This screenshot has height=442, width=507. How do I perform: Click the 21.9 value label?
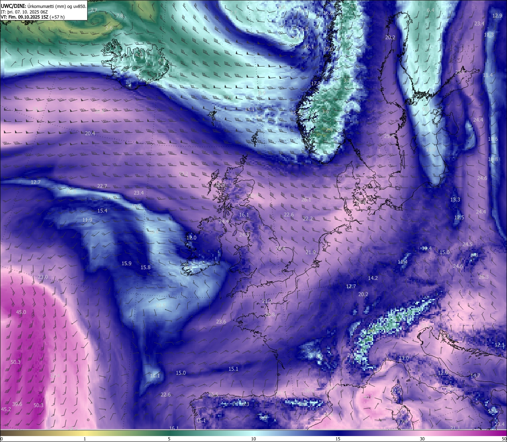311,253
